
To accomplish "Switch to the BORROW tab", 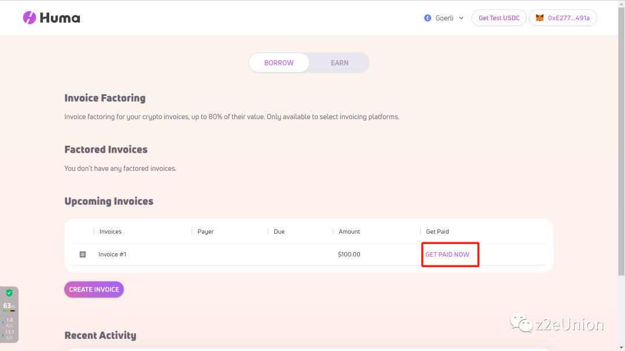I will [279, 63].
